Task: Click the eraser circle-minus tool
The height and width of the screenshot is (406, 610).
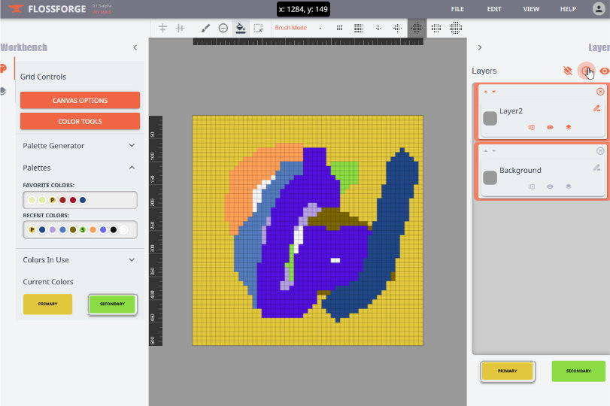Action: tap(223, 28)
